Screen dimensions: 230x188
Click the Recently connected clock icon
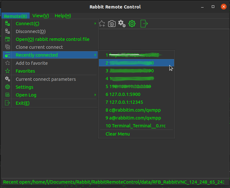[x=8, y=55]
